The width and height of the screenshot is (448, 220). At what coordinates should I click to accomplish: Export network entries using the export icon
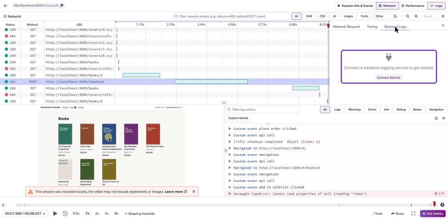[x=395, y=16]
